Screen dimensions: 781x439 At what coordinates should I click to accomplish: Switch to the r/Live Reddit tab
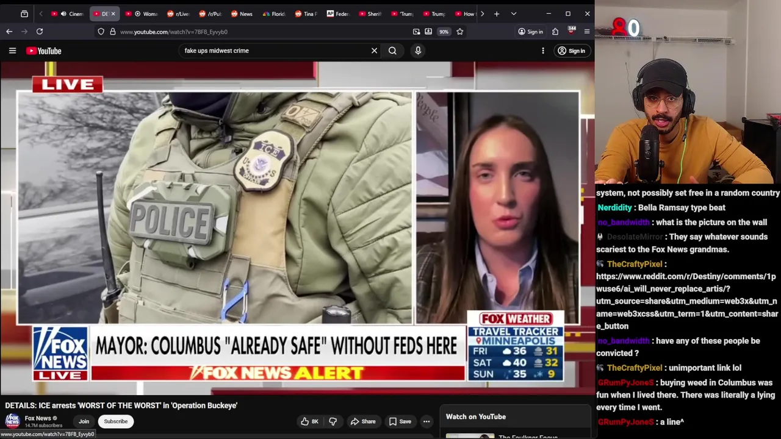(x=178, y=13)
